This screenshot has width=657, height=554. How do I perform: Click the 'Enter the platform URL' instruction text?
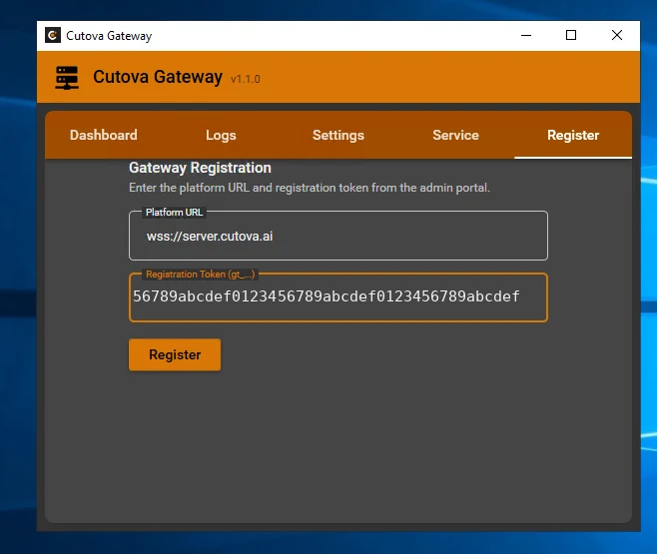pyautogui.click(x=310, y=188)
